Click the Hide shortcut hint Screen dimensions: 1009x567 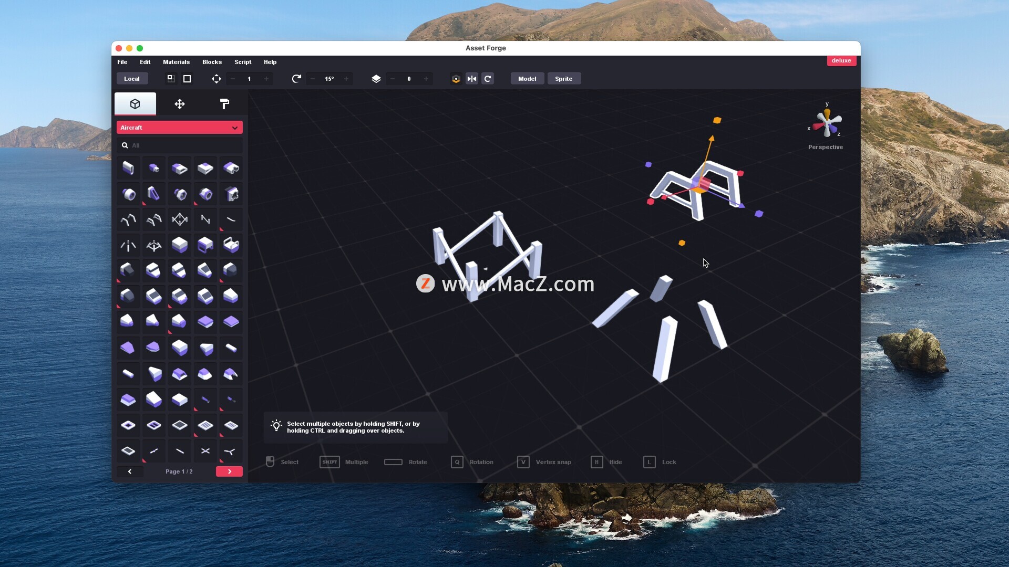pos(606,462)
